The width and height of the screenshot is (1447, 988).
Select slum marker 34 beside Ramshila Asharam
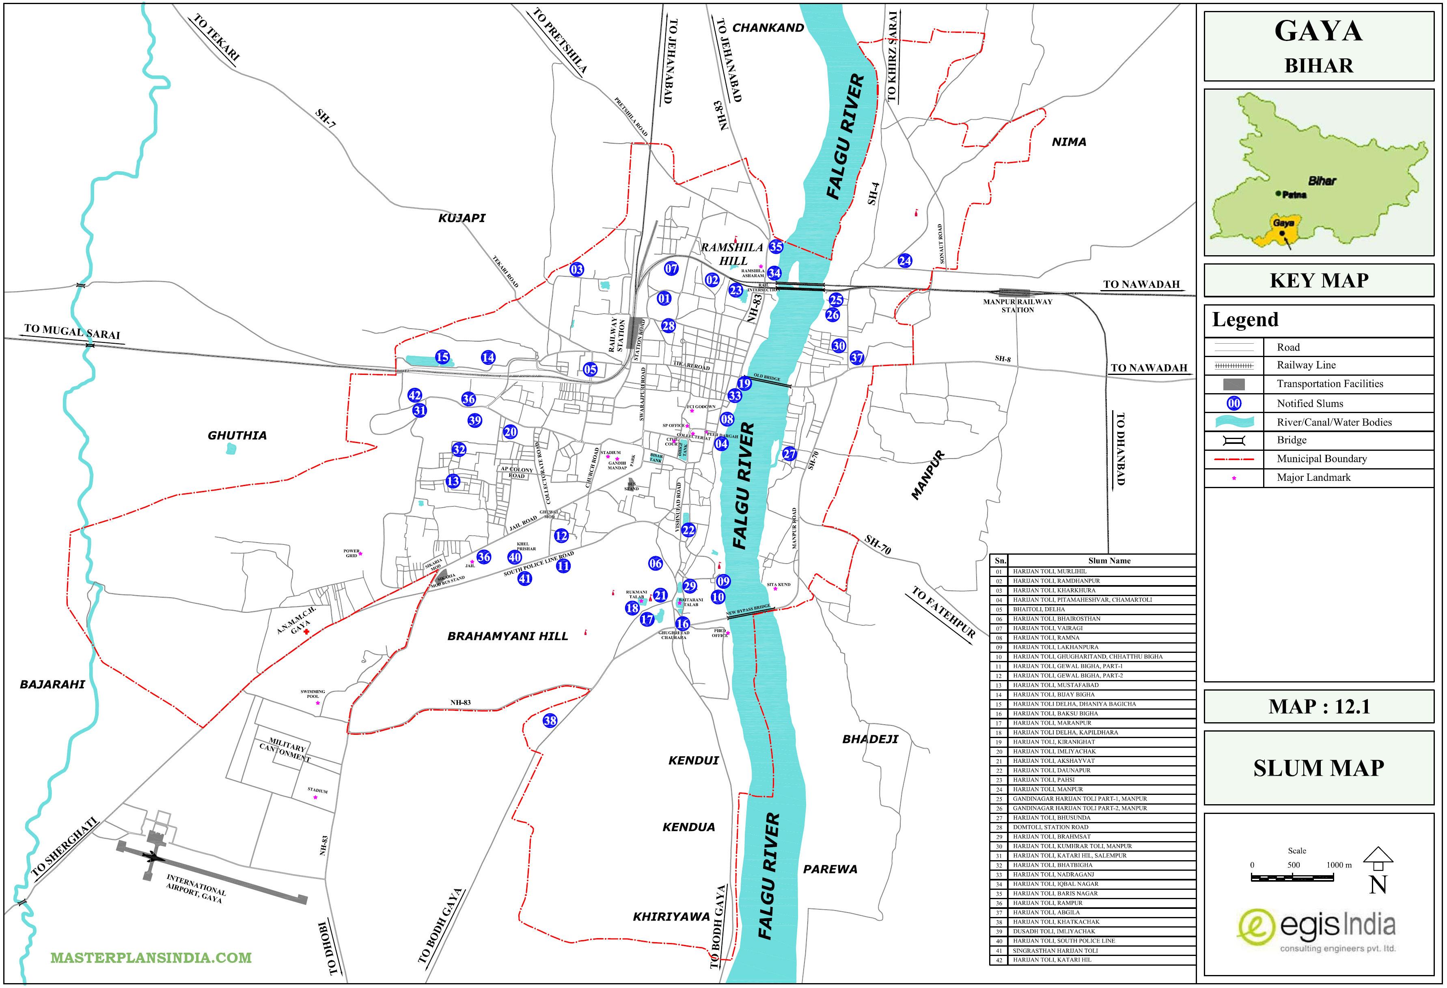tap(774, 273)
